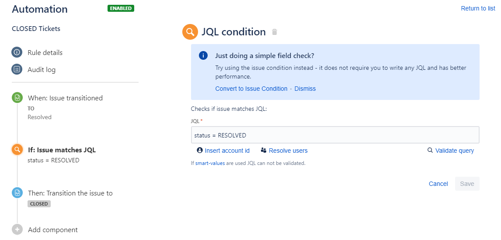Click Resolve users
The width and height of the screenshot is (501, 240).
point(284,151)
